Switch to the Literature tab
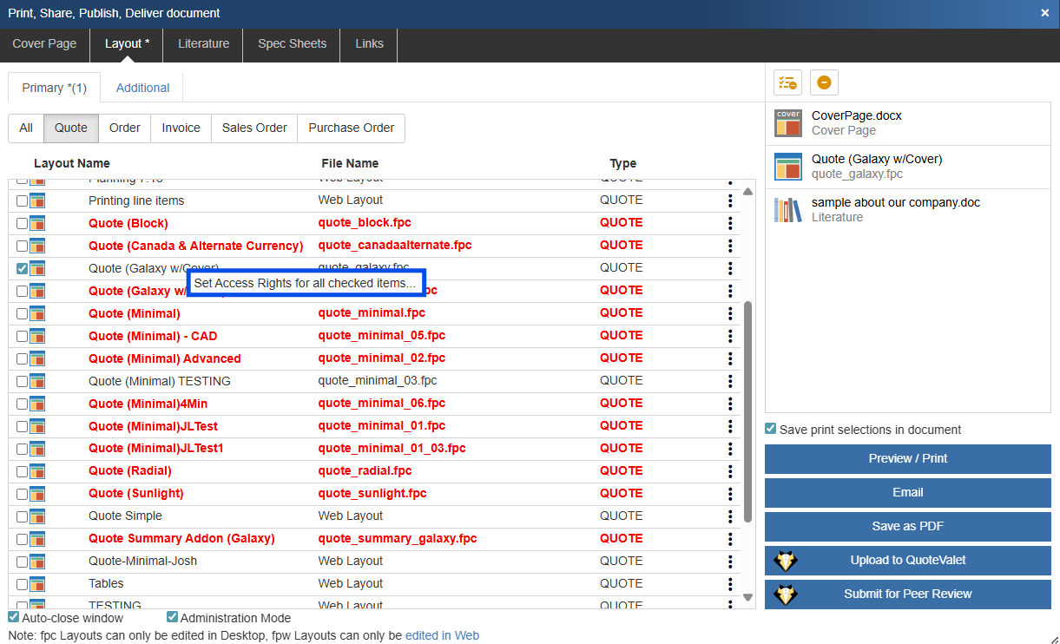The width and height of the screenshot is (1060, 644). coord(203,44)
